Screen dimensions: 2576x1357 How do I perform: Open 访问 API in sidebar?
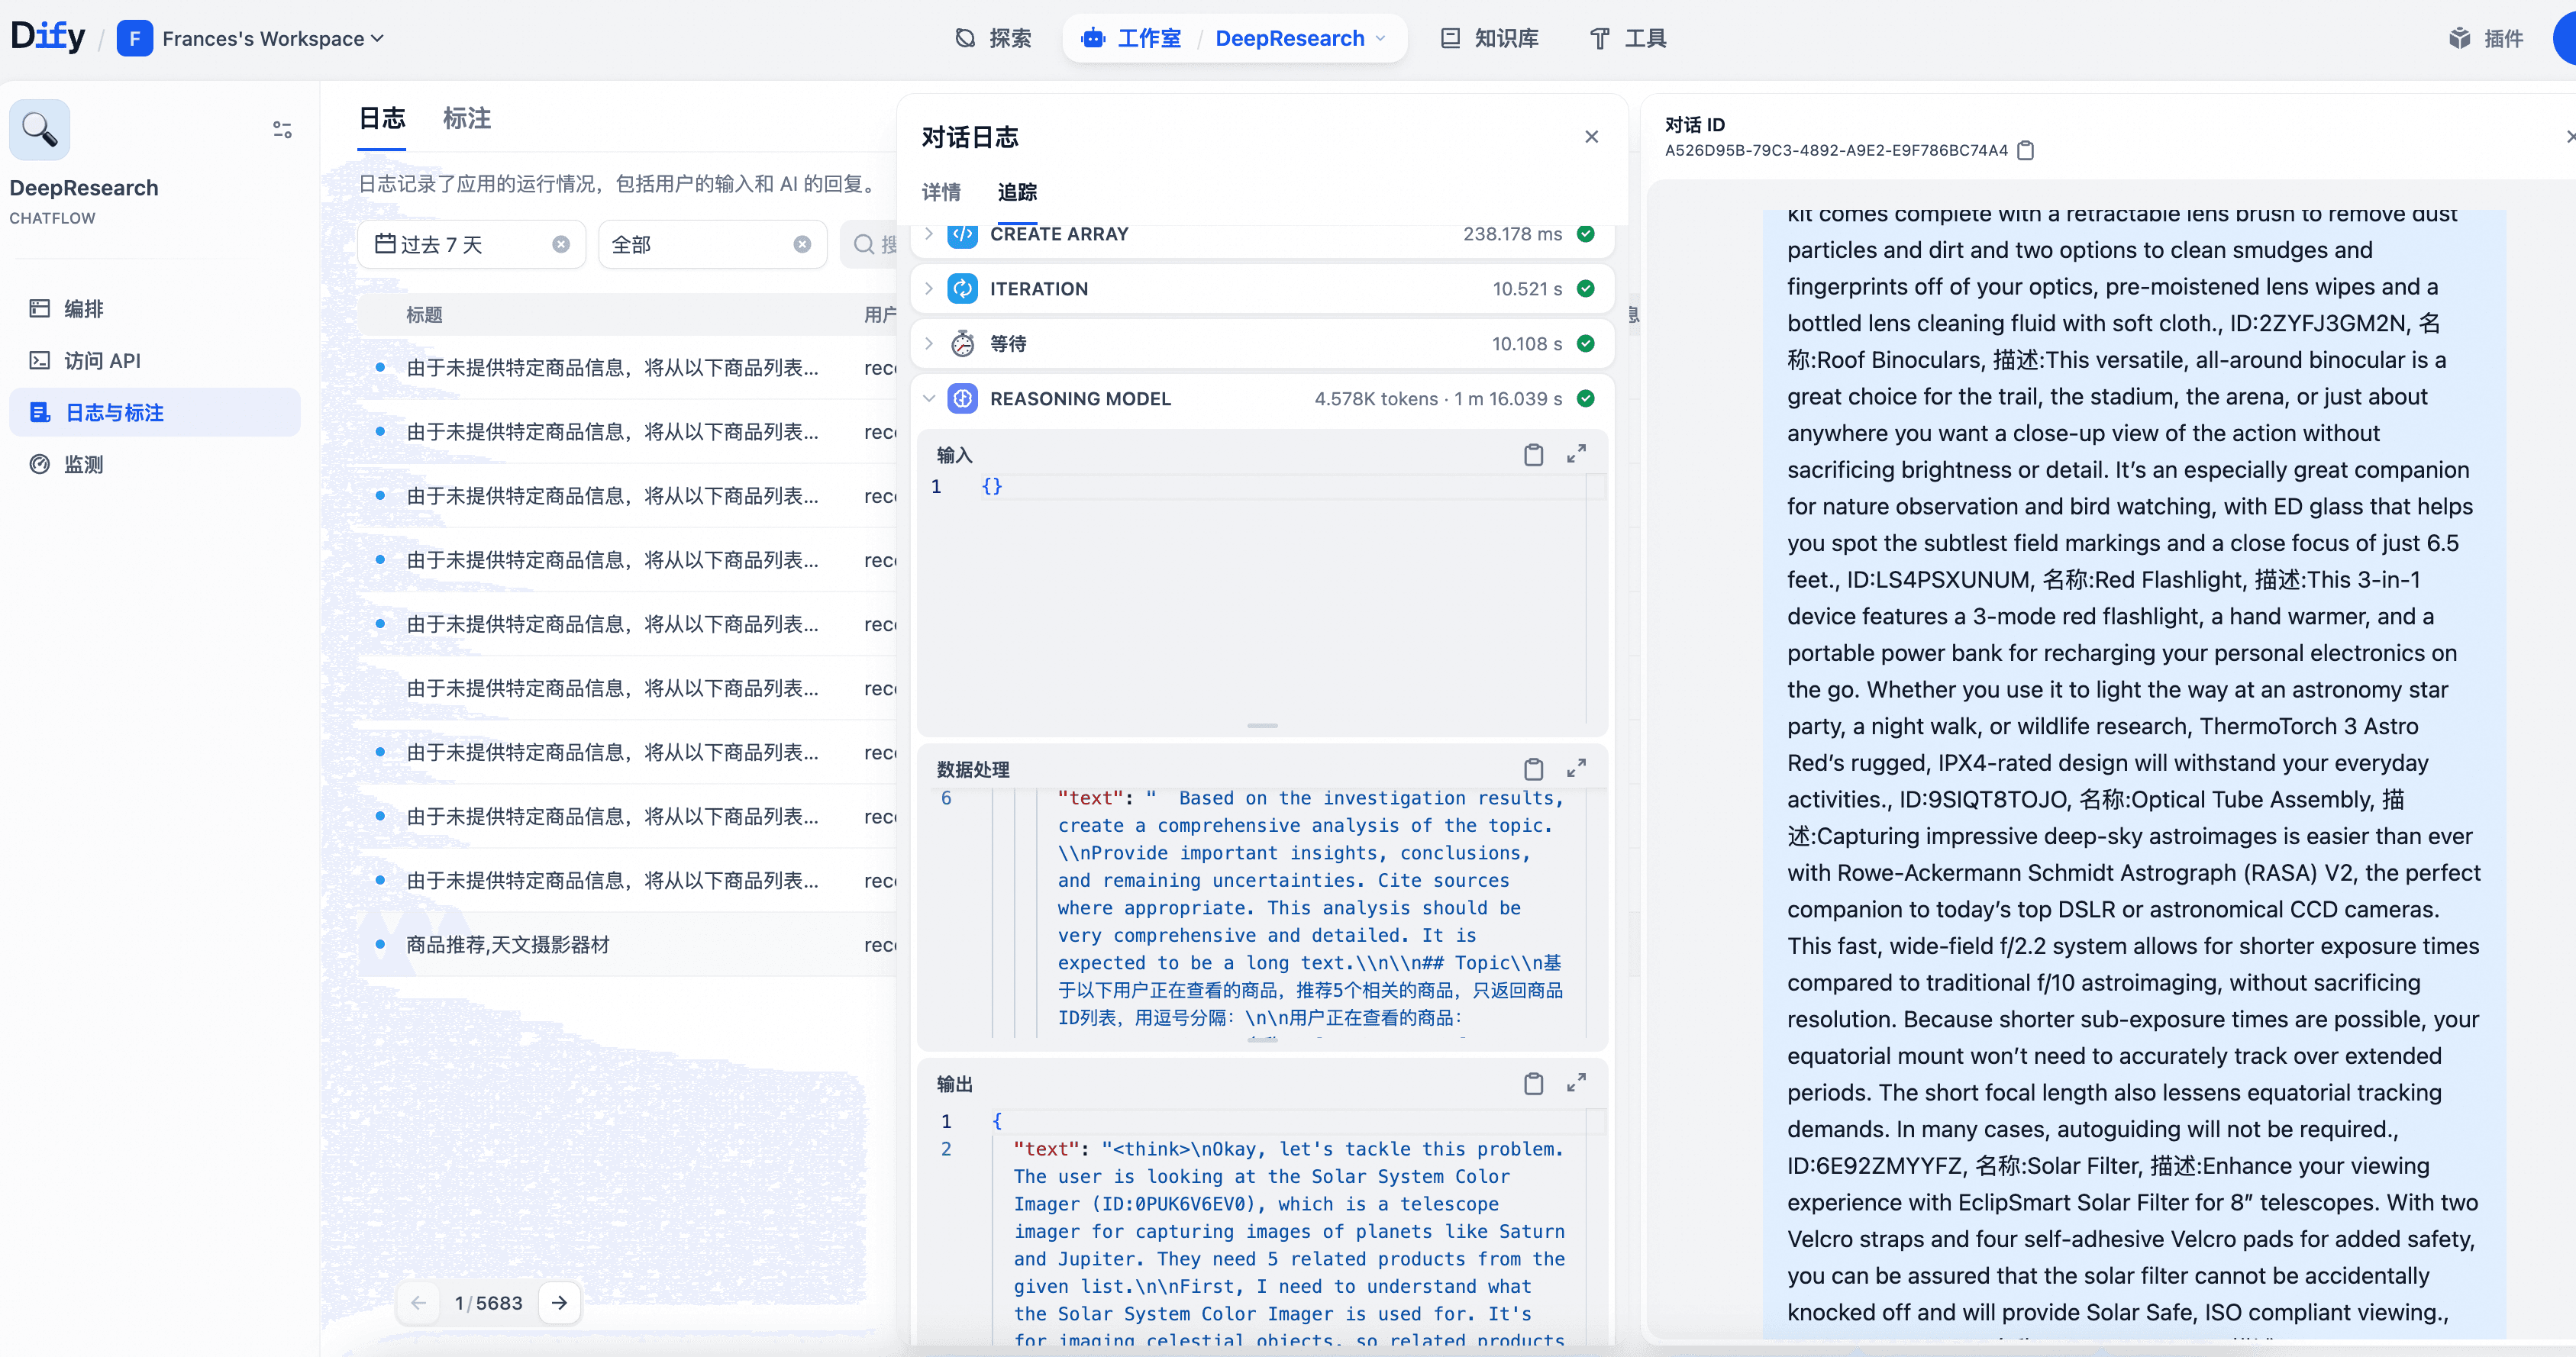tap(102, 361)
